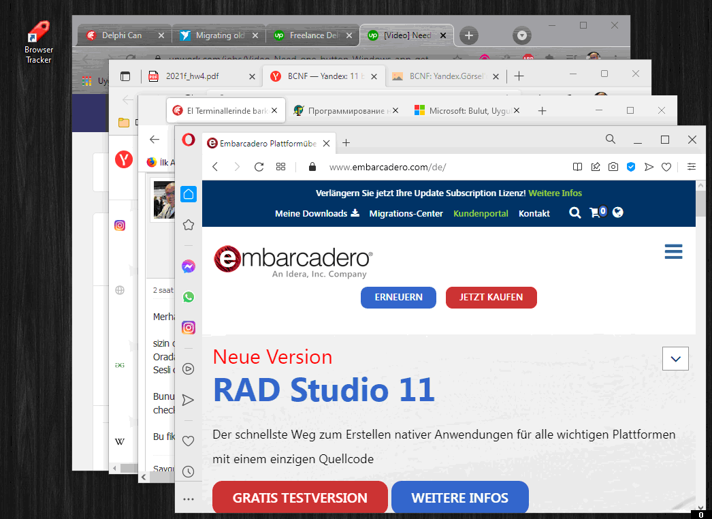Open My Flow arrow icon in Opera sidebar
Image resolution: width=712 pixels, height=519 pixels.
(x=189, y=400)
